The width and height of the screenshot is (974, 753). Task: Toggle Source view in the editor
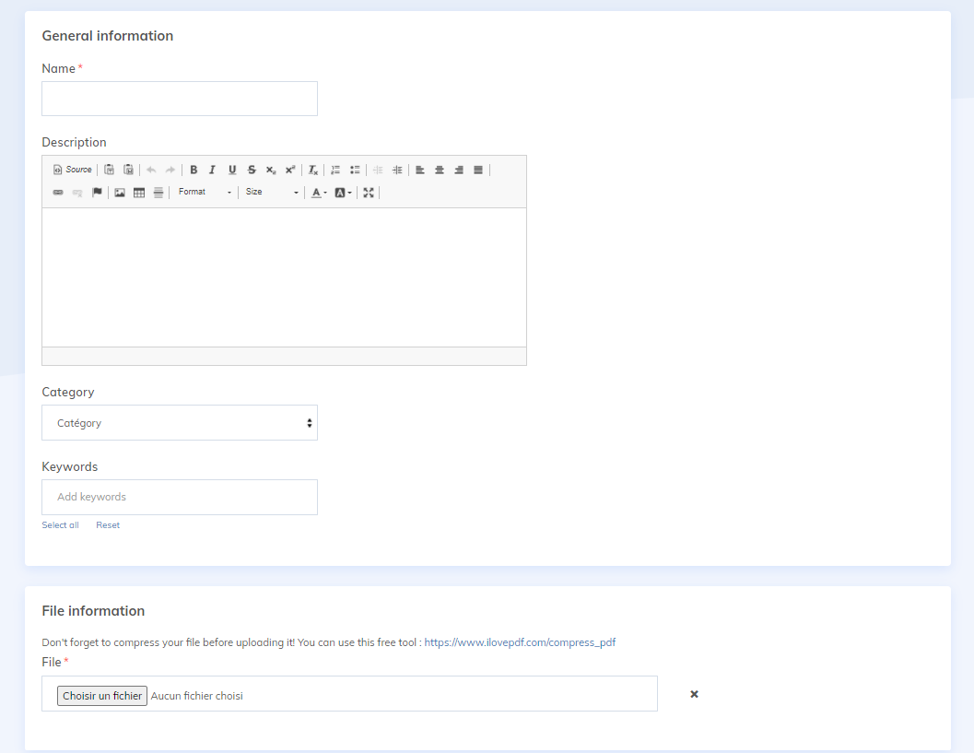(x=73, y=170)
